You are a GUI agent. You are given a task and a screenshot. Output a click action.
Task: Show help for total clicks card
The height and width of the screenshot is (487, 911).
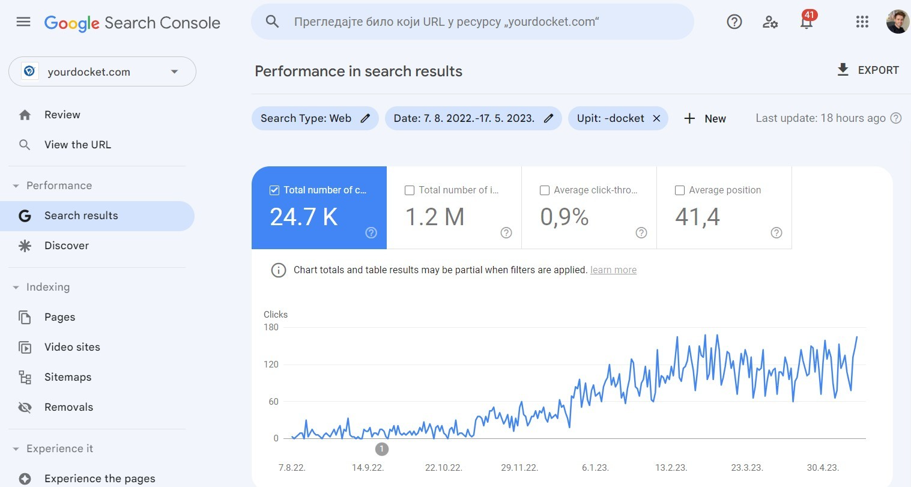pyautogui.click(x=371, y=233)
